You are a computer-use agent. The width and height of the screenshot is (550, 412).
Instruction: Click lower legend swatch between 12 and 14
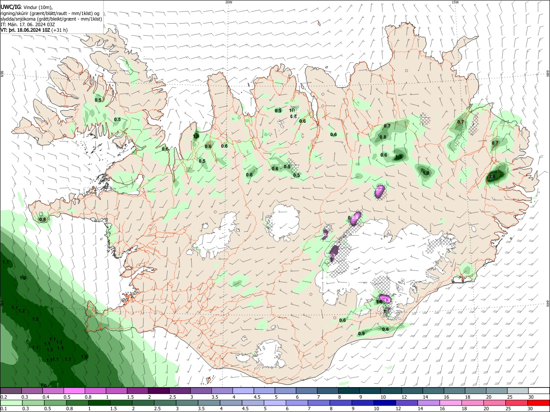click(407, 403)
